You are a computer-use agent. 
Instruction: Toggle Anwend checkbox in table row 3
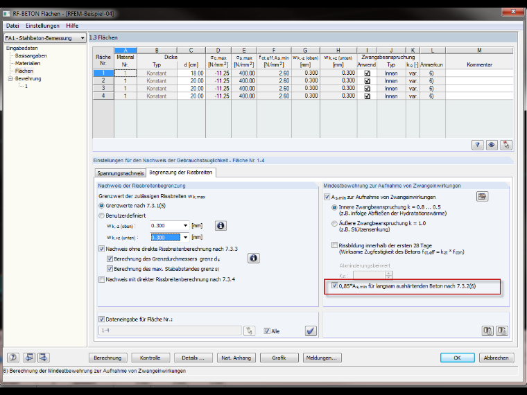(x=367, y=88)
